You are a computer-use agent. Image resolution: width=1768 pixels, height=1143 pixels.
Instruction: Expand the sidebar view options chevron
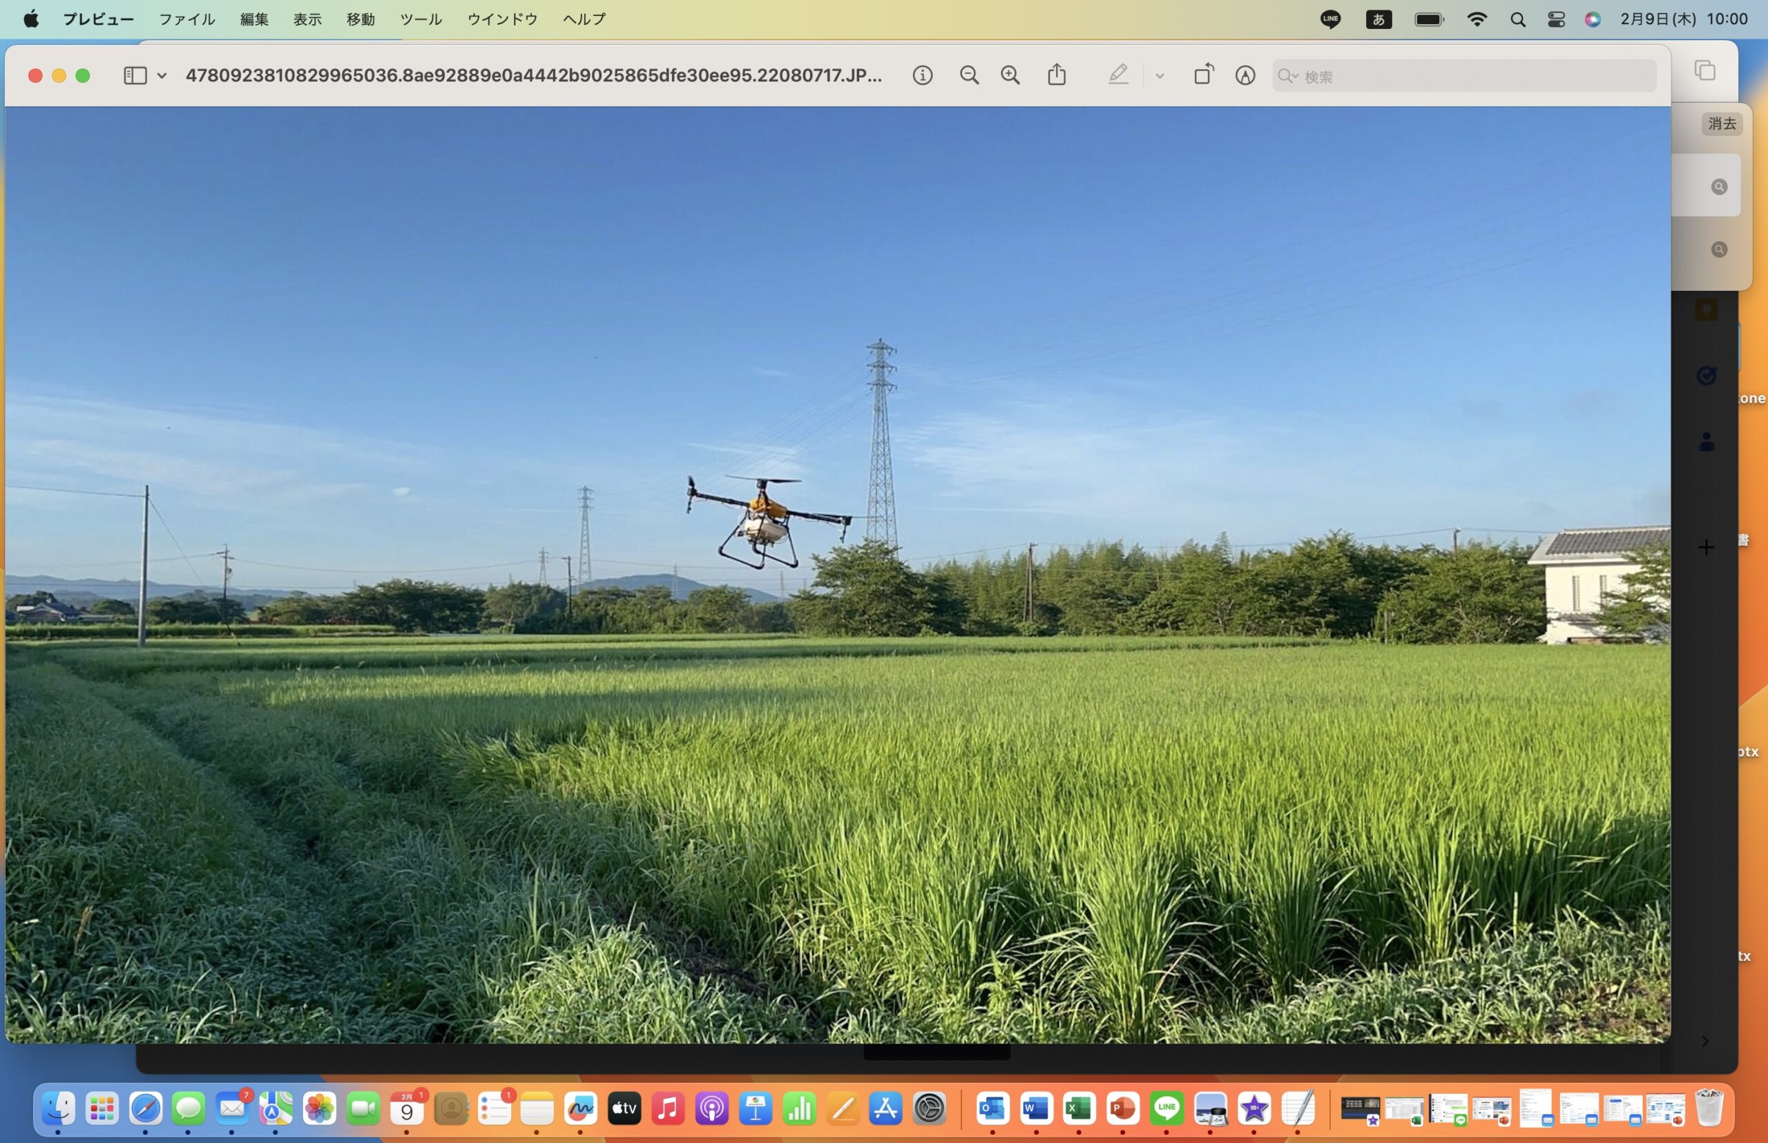coord(162,76)
